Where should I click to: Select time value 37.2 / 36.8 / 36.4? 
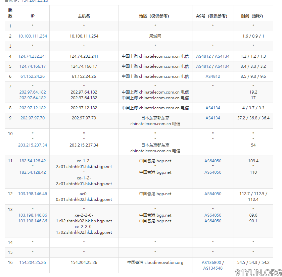(x=253, y=118)
